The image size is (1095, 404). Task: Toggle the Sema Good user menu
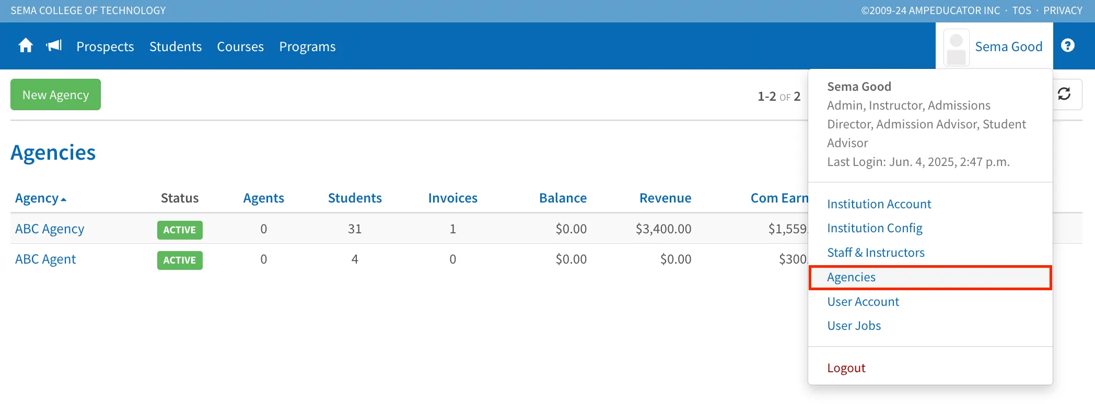[x=994, y=46]
